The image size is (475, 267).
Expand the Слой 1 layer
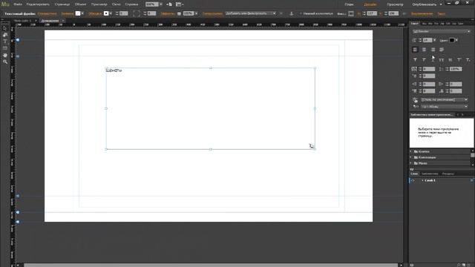coord(422,180)
